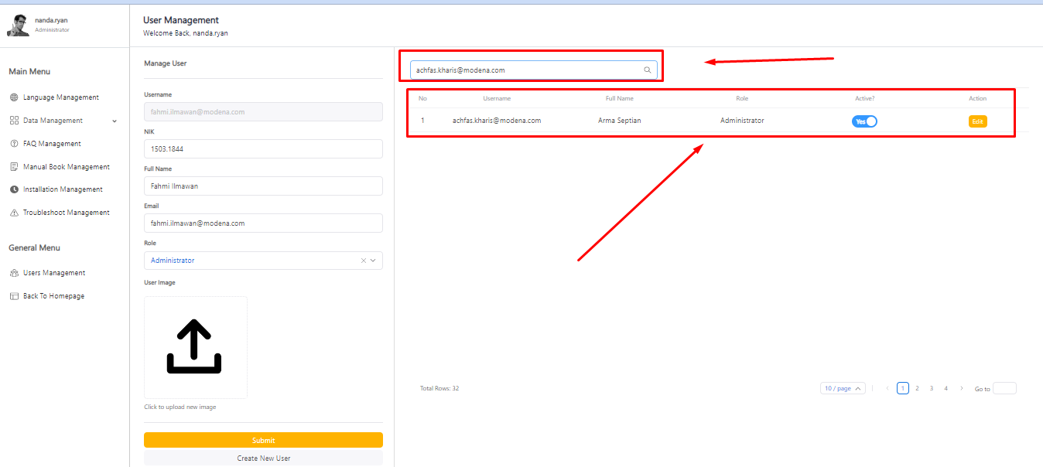The width and height of the screenshot is (1043, 467).
Task: Click the Language Management globe icon
Action: click(14, 97)
